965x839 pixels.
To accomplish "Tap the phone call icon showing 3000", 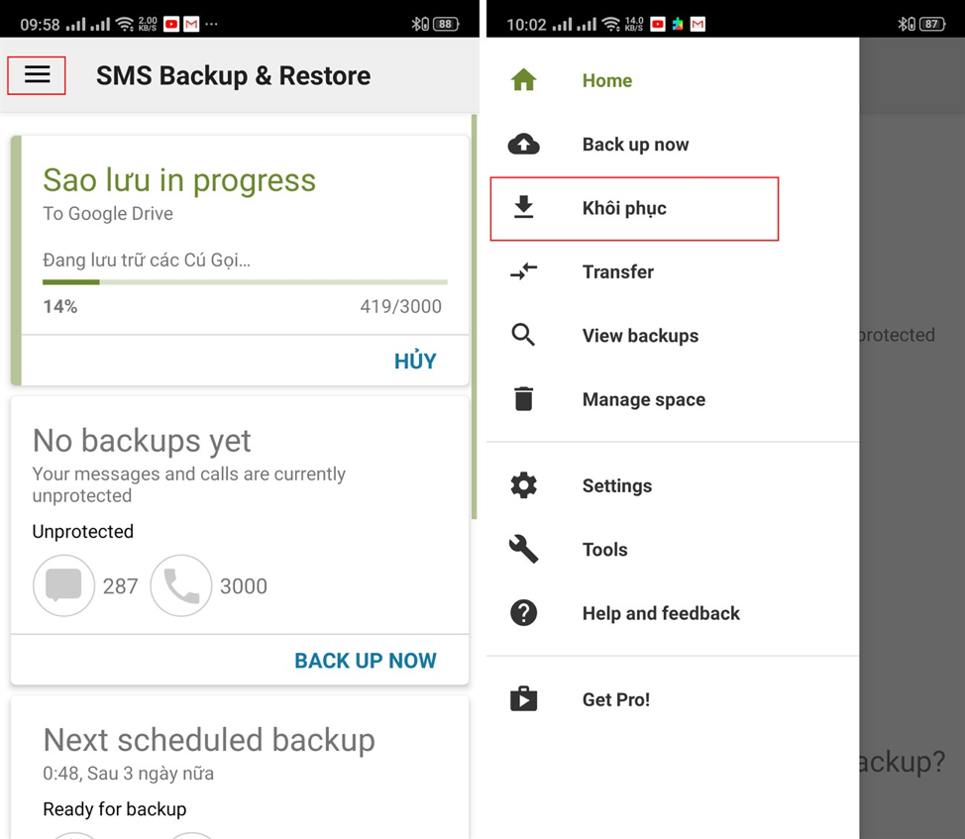I will coord(181,585).
